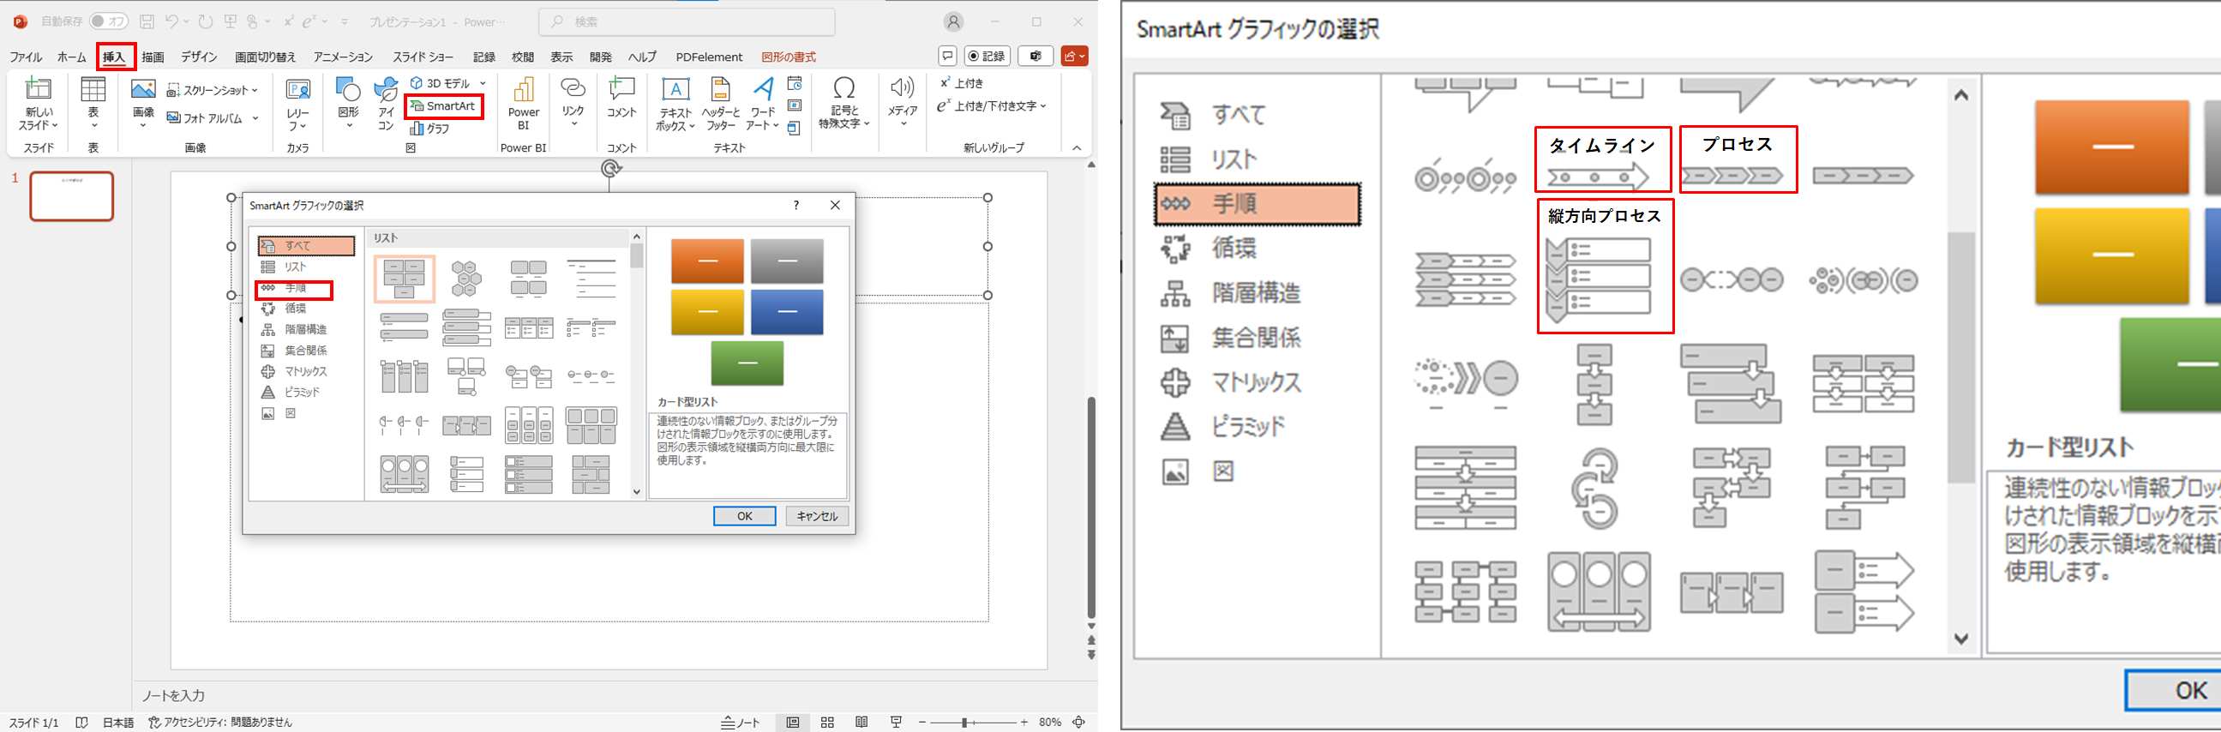Toggle ノート pane in status bar

741,723
